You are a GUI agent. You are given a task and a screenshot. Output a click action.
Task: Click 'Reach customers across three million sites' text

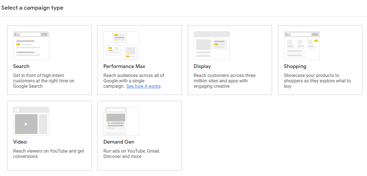(x=225, y=81)
